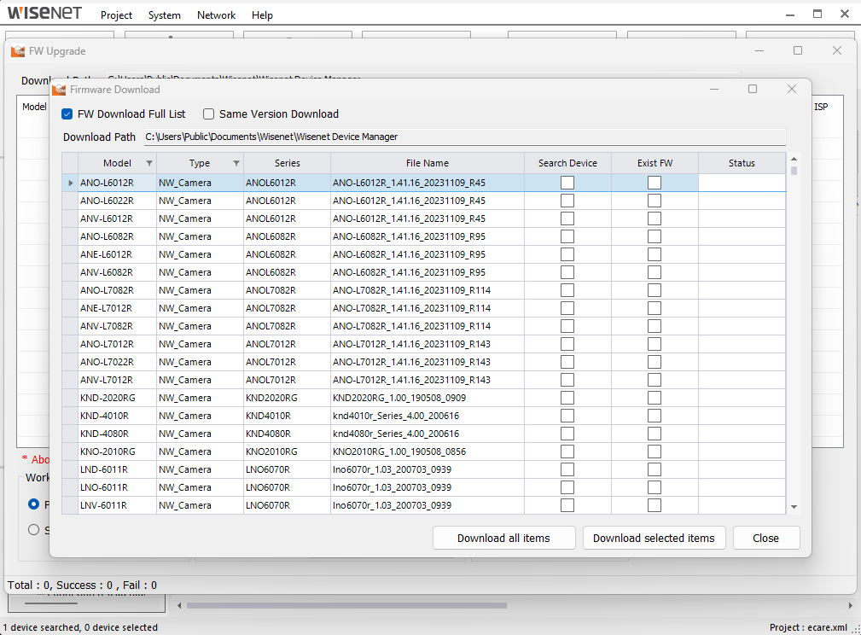Image resolution: width=861 pixels, height=635 pixels.
Task: Tick Search Device checkbox for ANO-L6012R row
Action: [567, 183]
